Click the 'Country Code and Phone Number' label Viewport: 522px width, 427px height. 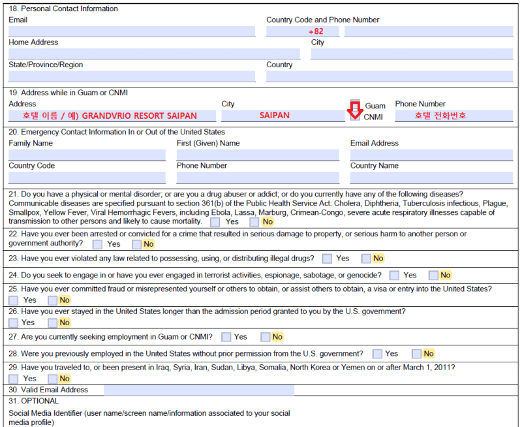[322, 20]
